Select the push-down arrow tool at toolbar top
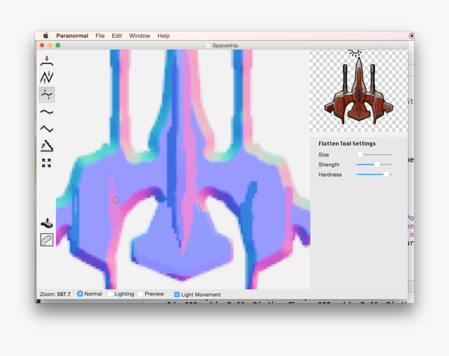This screenshot has width=449, height=356. [46, 61]
